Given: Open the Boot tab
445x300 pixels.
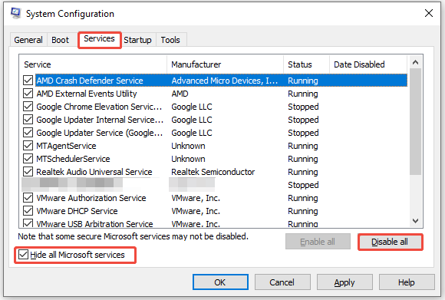Looking at the screenshot, I should [x=60, y=40].
